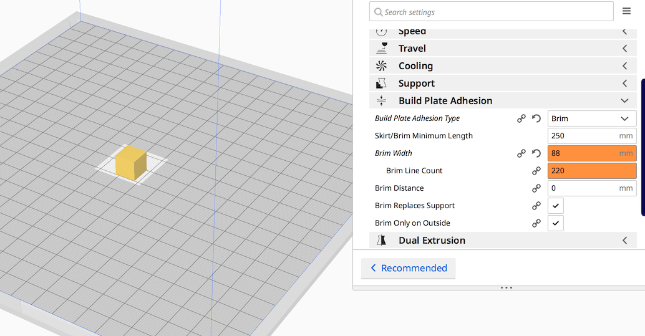Open Build Plate Adhesion Type dropdown
Viewport: 645px width, 336px height.
tap(592, 118)
